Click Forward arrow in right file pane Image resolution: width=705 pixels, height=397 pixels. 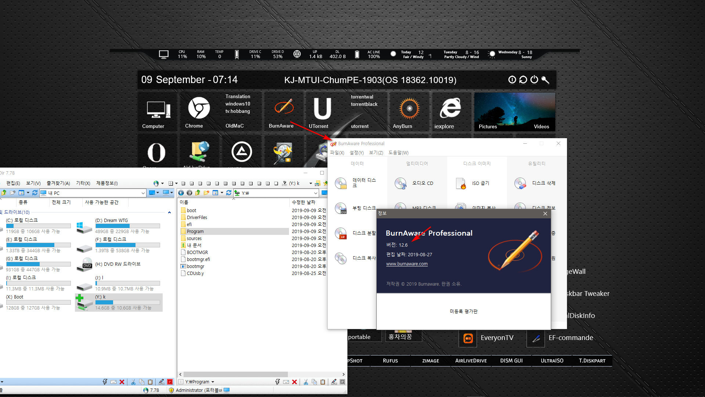[189, 193]
